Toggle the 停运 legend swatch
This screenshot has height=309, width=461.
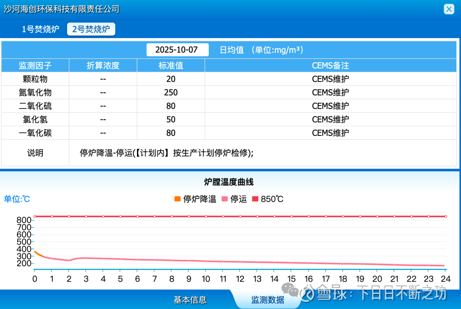tap(225, 199)
